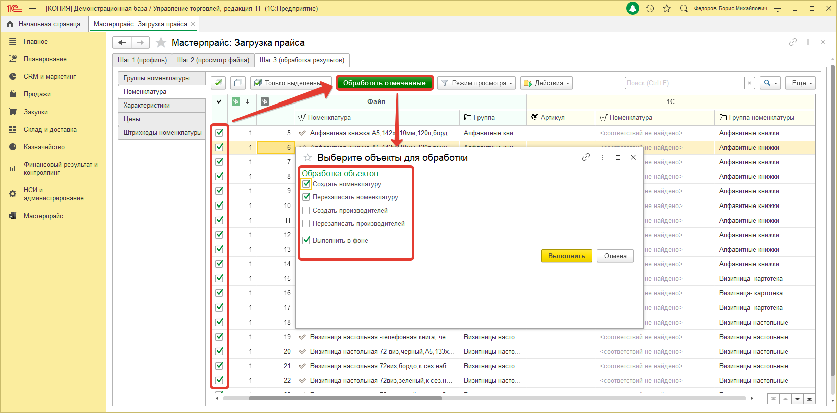Image resolution: width=837 pixels, height=413 pixels.
Task: Click the horizontal scrollbar under the table
Action: [345, 398]
